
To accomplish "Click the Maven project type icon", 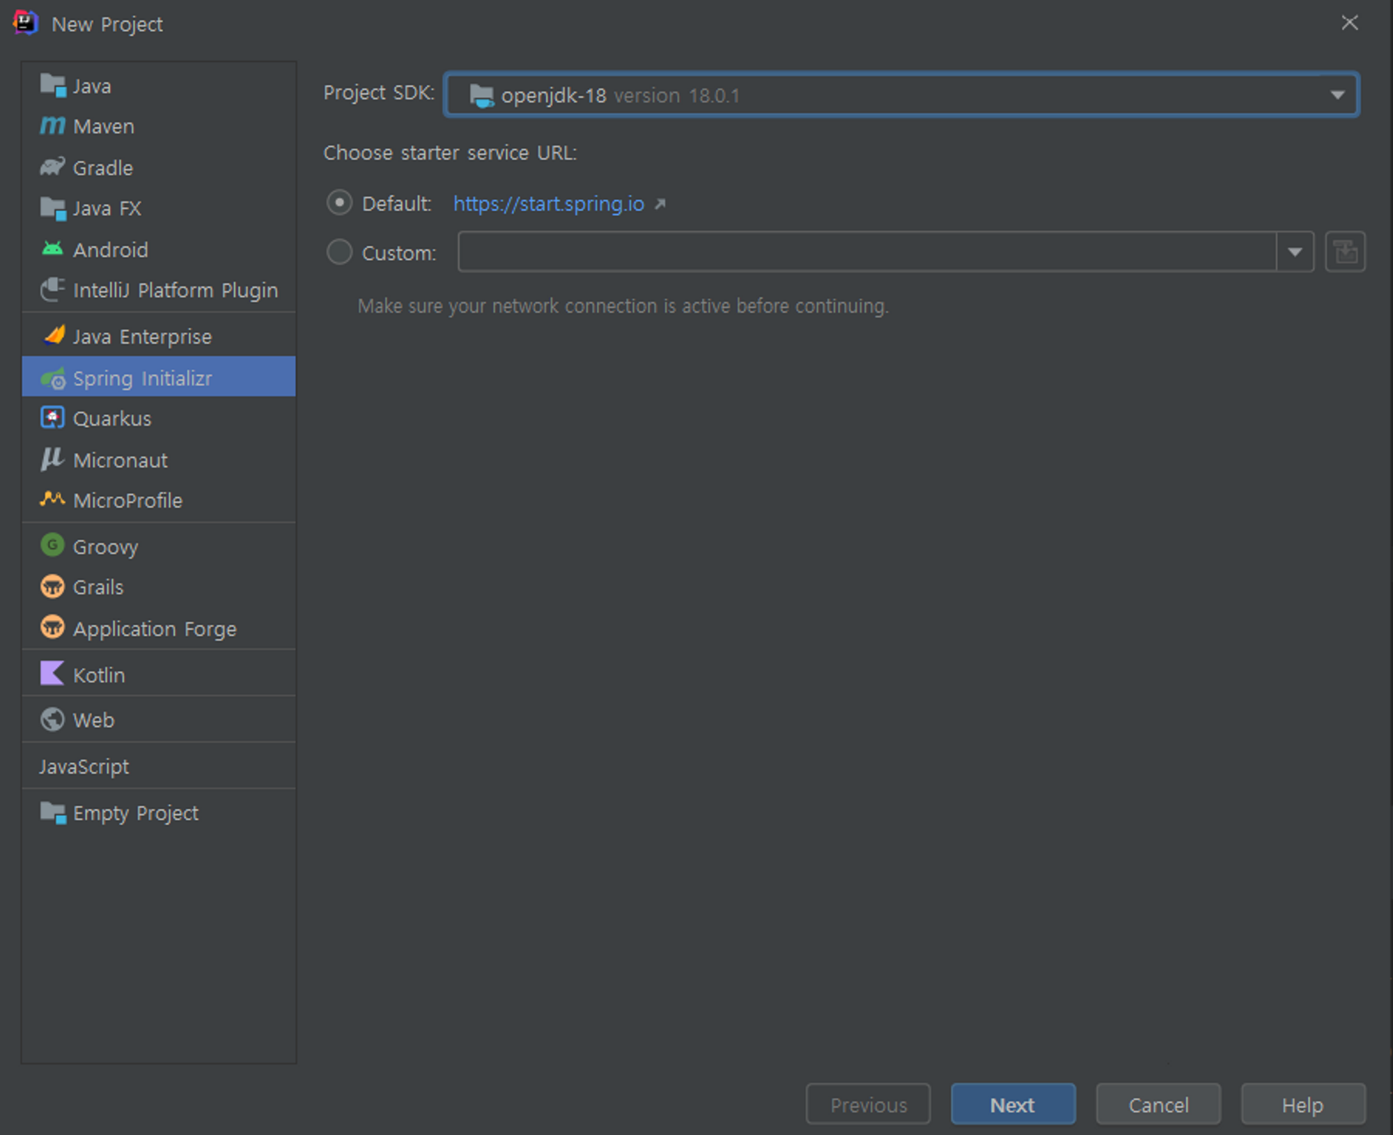I will [52, 126].
